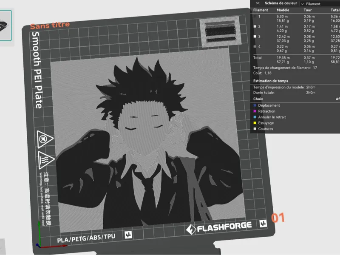Click the 'Coût: 1,18' cost line
The image size is (340, 255).
click(262, 73)
